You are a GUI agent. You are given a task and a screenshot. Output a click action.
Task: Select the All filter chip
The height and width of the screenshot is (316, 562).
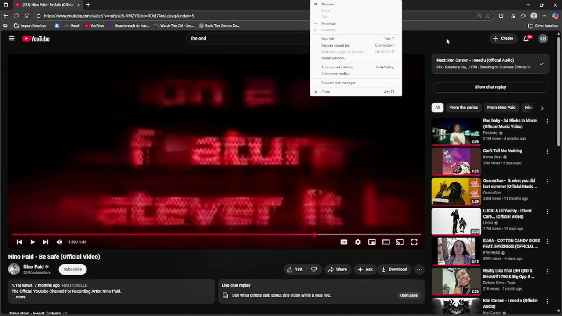(437, 108)
